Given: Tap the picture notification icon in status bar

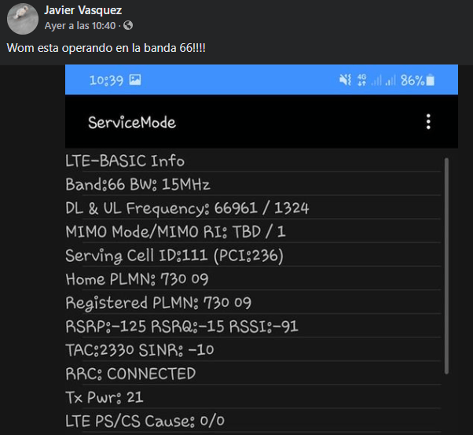Looking at the screenshot, I should 134,80.
